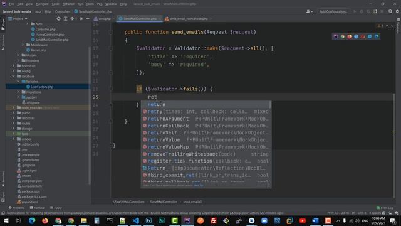Select package.json in project tree
This screenshot has height=226, width=401.
tap(31, 191)
